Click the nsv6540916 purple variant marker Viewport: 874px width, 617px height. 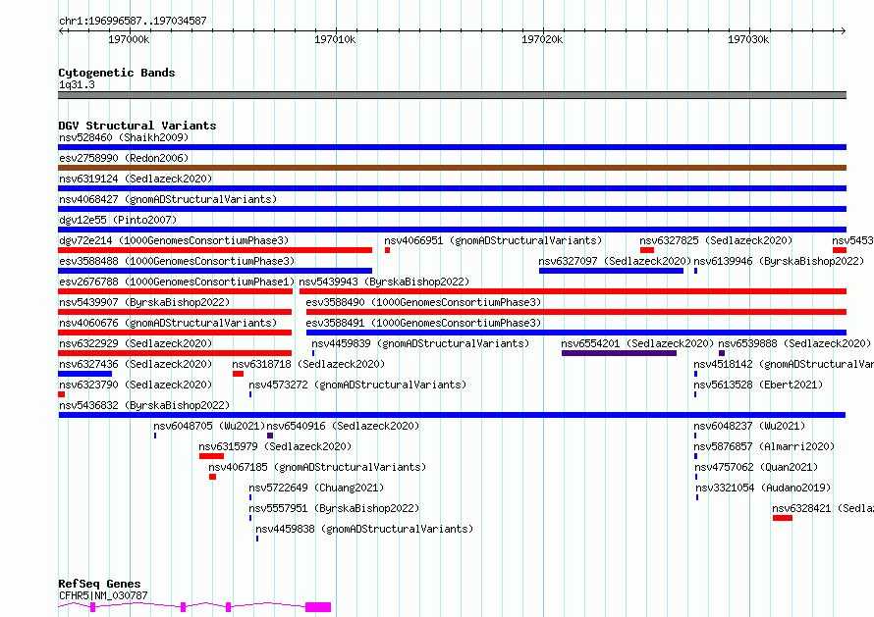point(270,436)
